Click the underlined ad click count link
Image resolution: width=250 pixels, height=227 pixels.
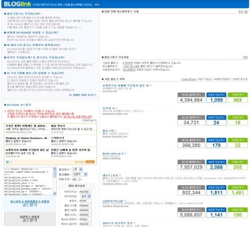(131, 66)
